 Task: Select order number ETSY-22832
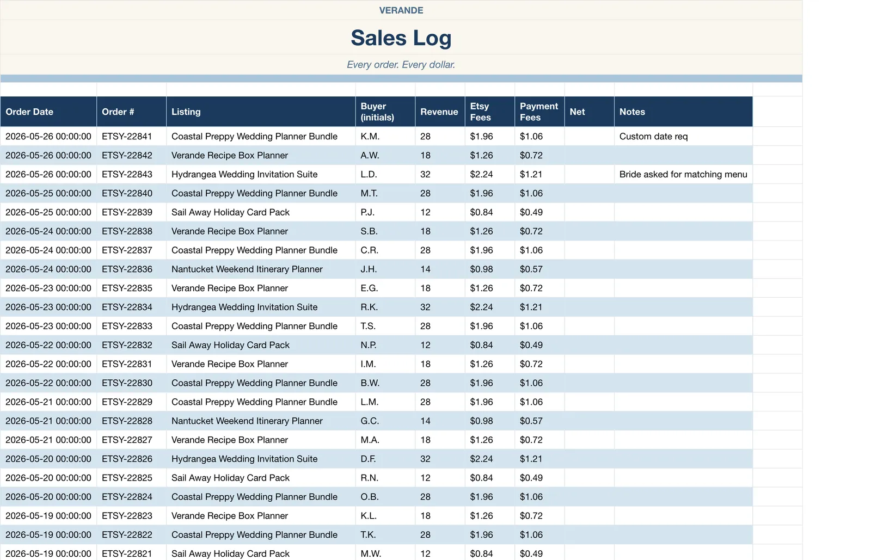132,345
